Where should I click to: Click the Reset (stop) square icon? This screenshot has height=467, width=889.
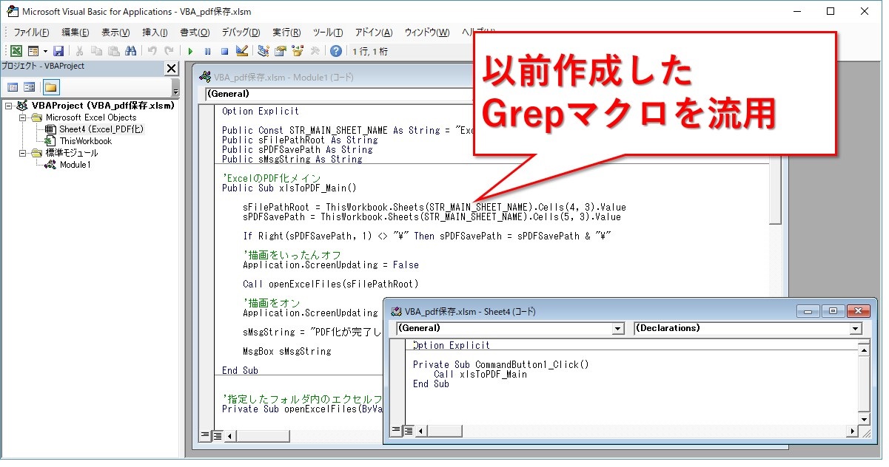point(224,51)
